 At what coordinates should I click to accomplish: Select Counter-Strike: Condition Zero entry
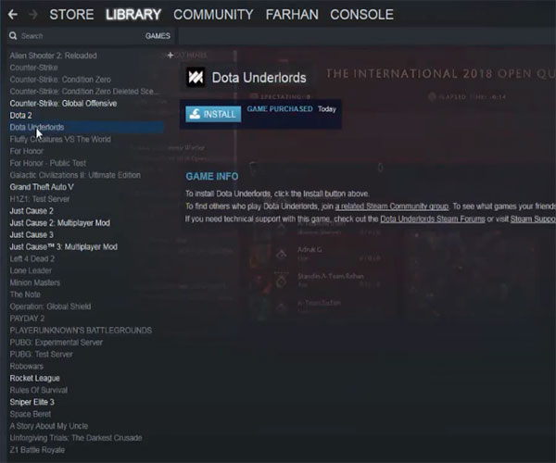click(60, 80)
